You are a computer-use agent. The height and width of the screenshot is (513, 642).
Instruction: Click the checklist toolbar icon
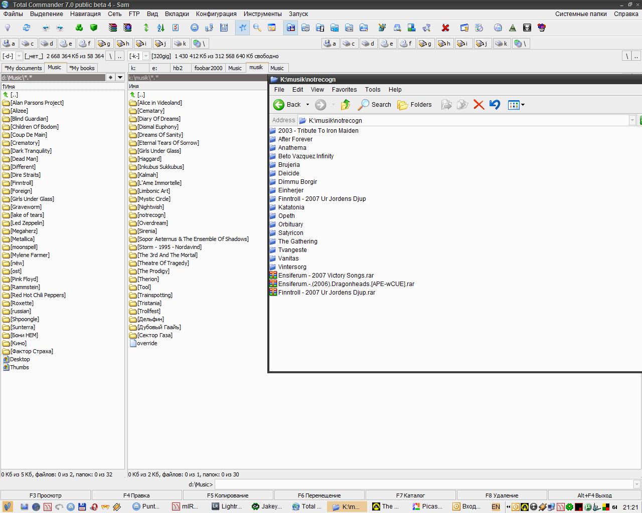176,28
